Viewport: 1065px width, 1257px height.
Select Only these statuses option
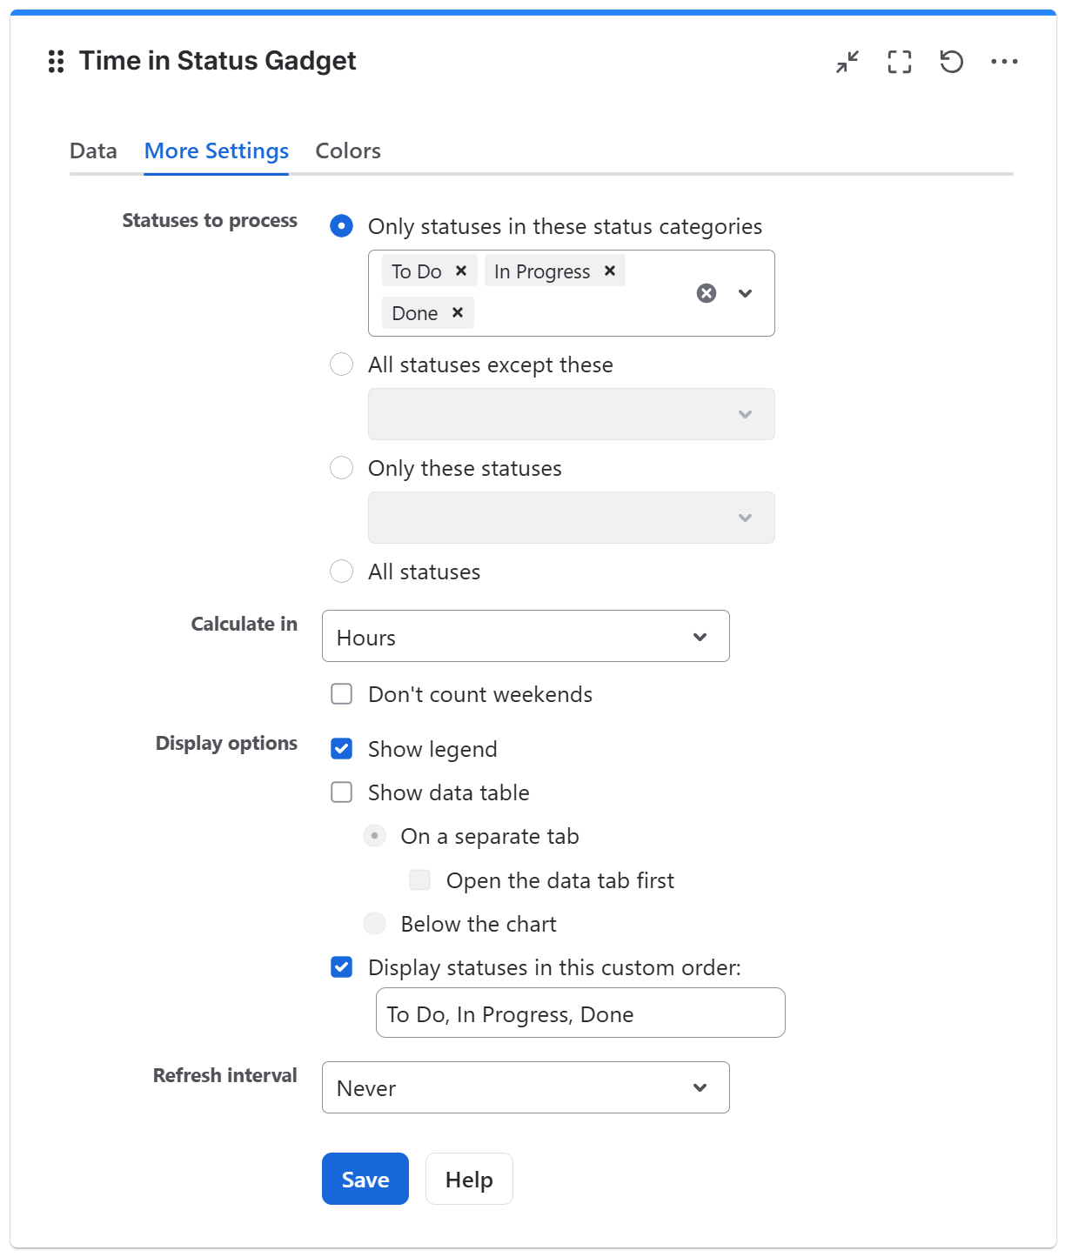pyautogui.click(x=342, y=468)
